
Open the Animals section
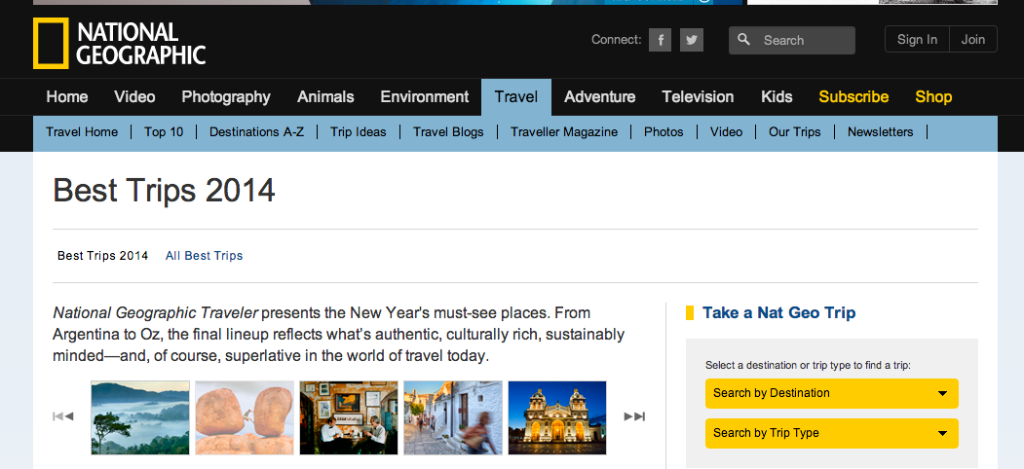coord(325,97)
